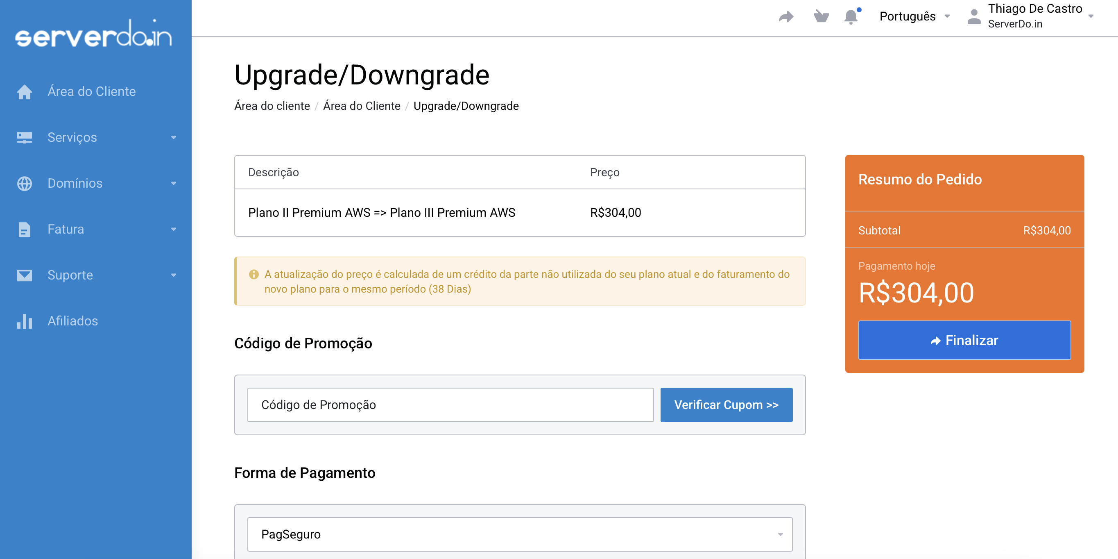Click the user avatar icon
The height and width of the screenshot is (559, 1118).
974,16
